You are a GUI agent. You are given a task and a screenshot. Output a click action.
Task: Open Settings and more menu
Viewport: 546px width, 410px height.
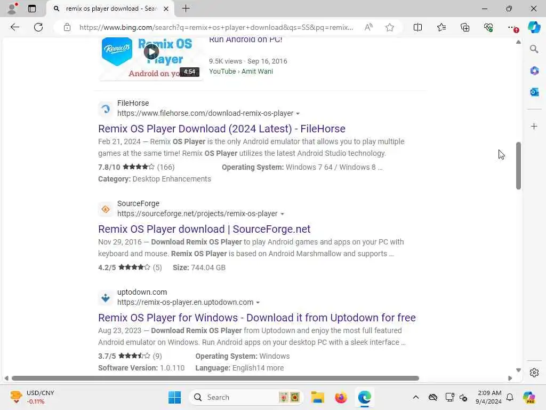pyautogui.click(x=512, y=28)
